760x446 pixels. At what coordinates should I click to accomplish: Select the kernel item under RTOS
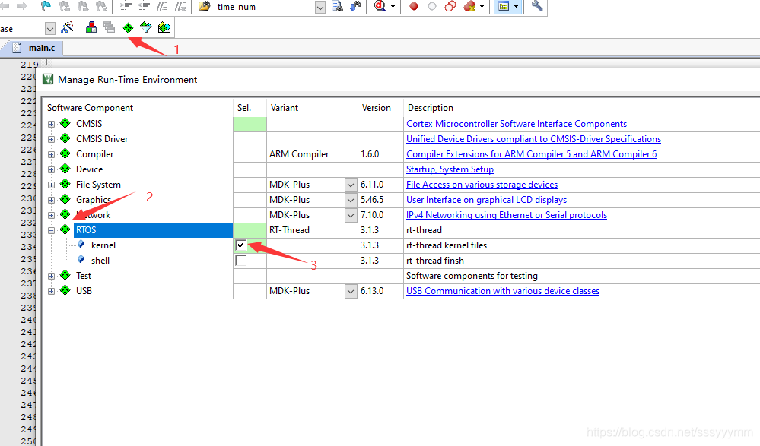(103, 245)
